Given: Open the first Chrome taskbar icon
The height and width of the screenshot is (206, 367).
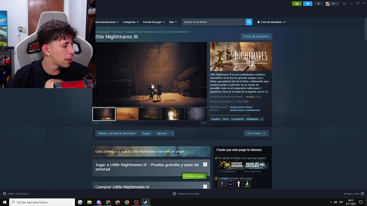Looking at the screenshot, I should 108,202.
